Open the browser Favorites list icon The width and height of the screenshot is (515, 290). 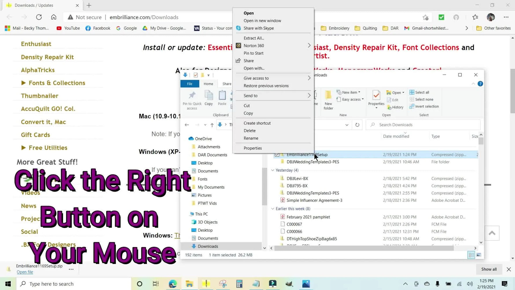(475, 17)
